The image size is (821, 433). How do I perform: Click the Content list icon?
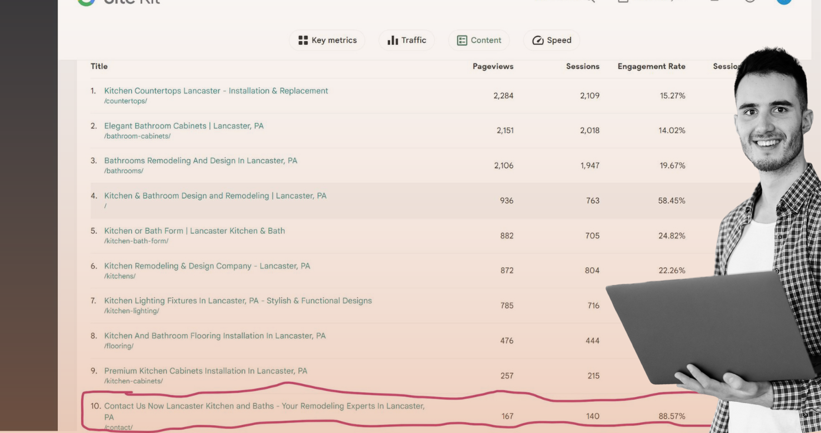pos(463,40)
